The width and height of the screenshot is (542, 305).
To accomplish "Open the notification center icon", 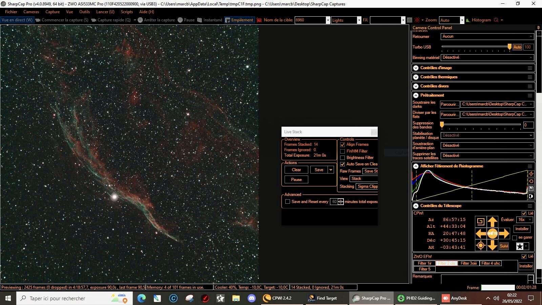I will tap(531, 298).
